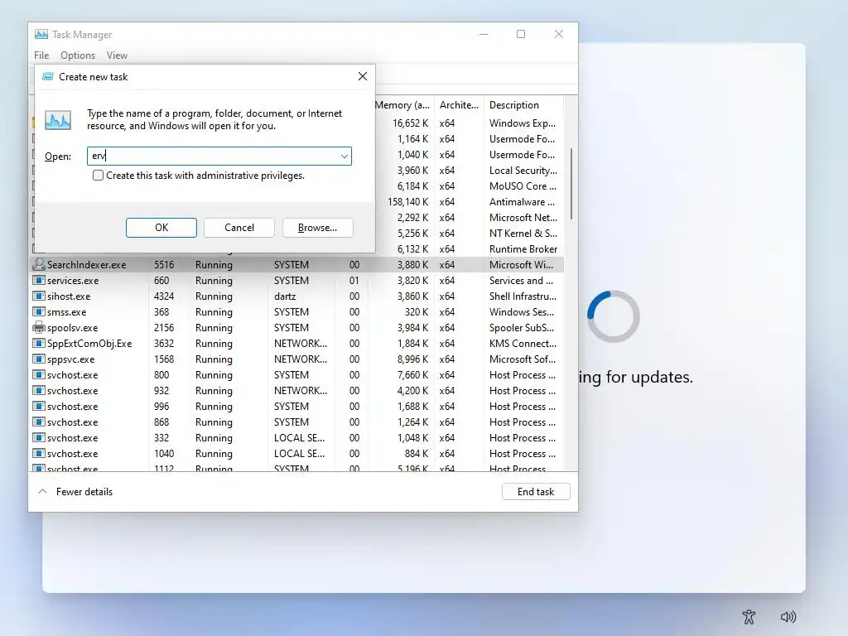The height and width of the screenshot is (636, 848).
Task: Select services.exe process name
Action: [73, 280]
